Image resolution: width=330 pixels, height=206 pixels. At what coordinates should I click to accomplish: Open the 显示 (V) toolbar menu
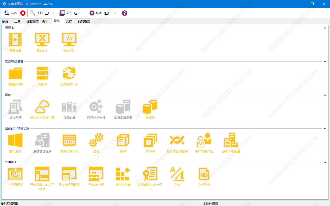tap(70, 13)
